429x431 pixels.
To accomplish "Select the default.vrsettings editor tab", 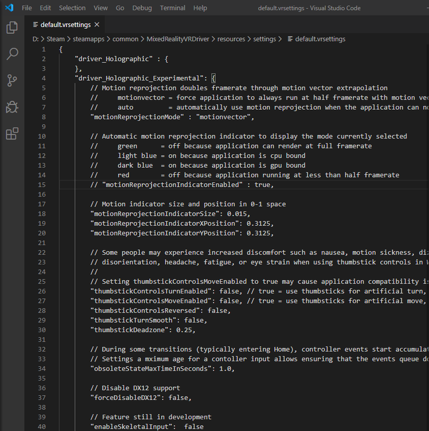I will 65,25.
